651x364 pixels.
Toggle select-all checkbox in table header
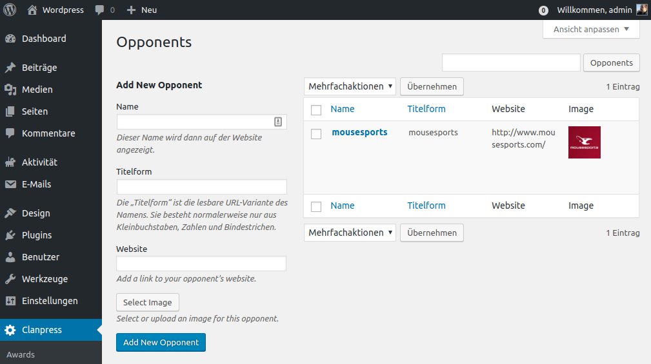(x=316, y=110)
